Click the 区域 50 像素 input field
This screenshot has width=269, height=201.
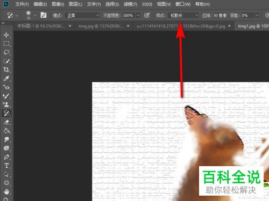(x=220, y=16)
